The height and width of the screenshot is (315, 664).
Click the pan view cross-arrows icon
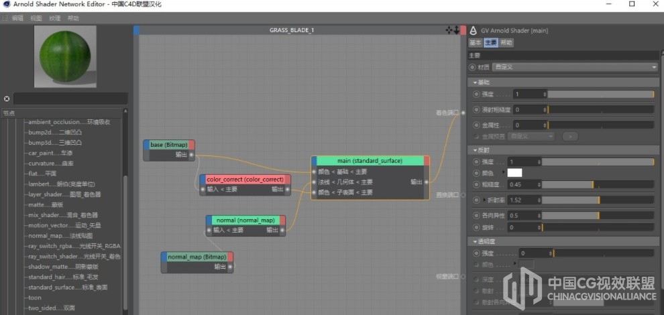click(x=449, y=30)
